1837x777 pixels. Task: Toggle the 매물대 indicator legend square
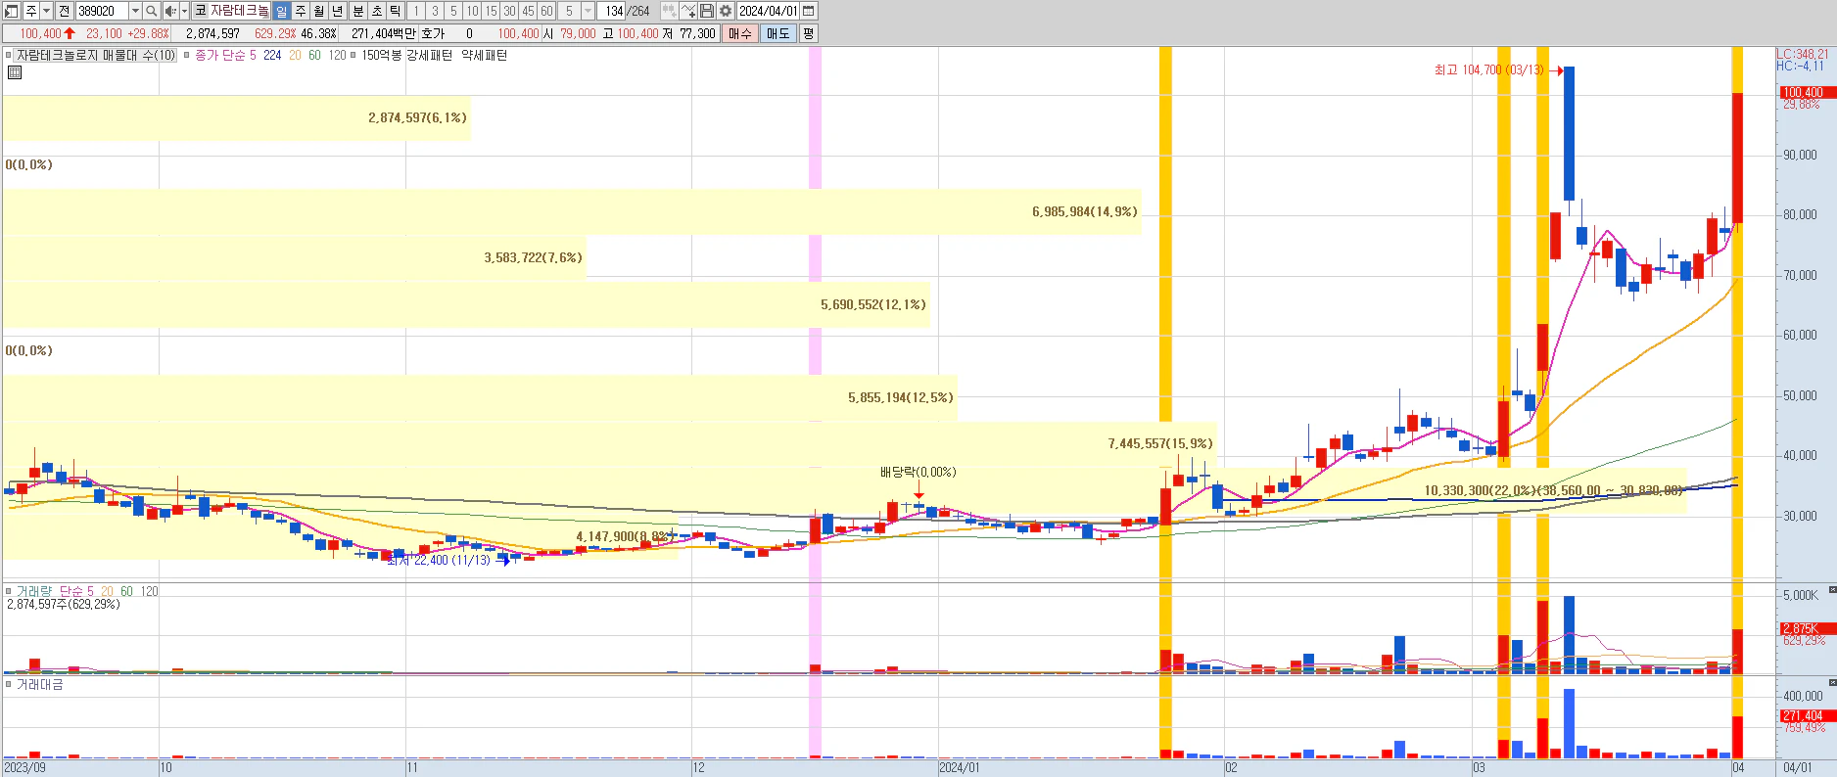(x=9, y=56)
